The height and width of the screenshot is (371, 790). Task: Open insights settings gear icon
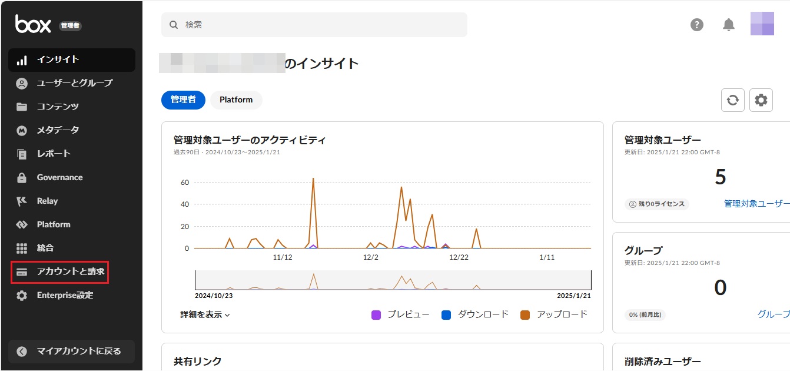pyautogui.click(x=761, y=100)
